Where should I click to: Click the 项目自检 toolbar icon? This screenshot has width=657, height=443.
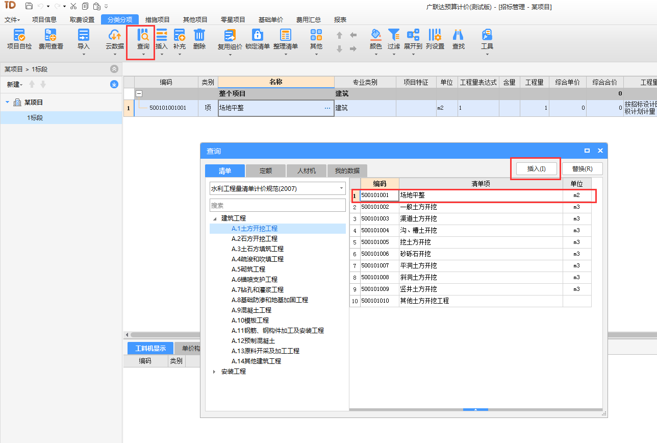tap(19, 36)
